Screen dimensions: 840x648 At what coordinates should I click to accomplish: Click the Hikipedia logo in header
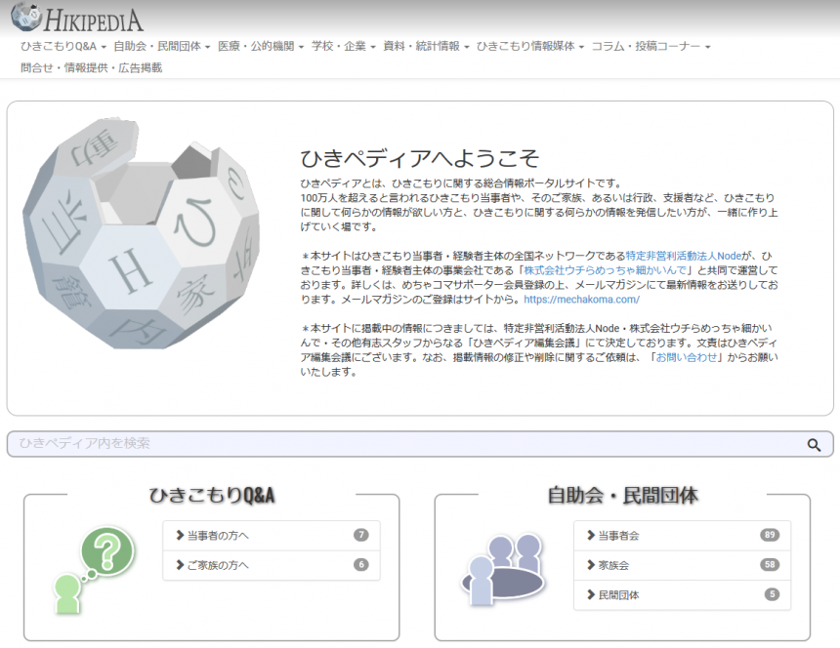point(76,19)
